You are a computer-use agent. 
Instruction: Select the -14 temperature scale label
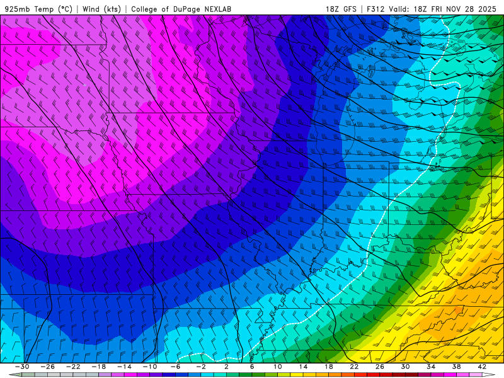click(124, 367)
